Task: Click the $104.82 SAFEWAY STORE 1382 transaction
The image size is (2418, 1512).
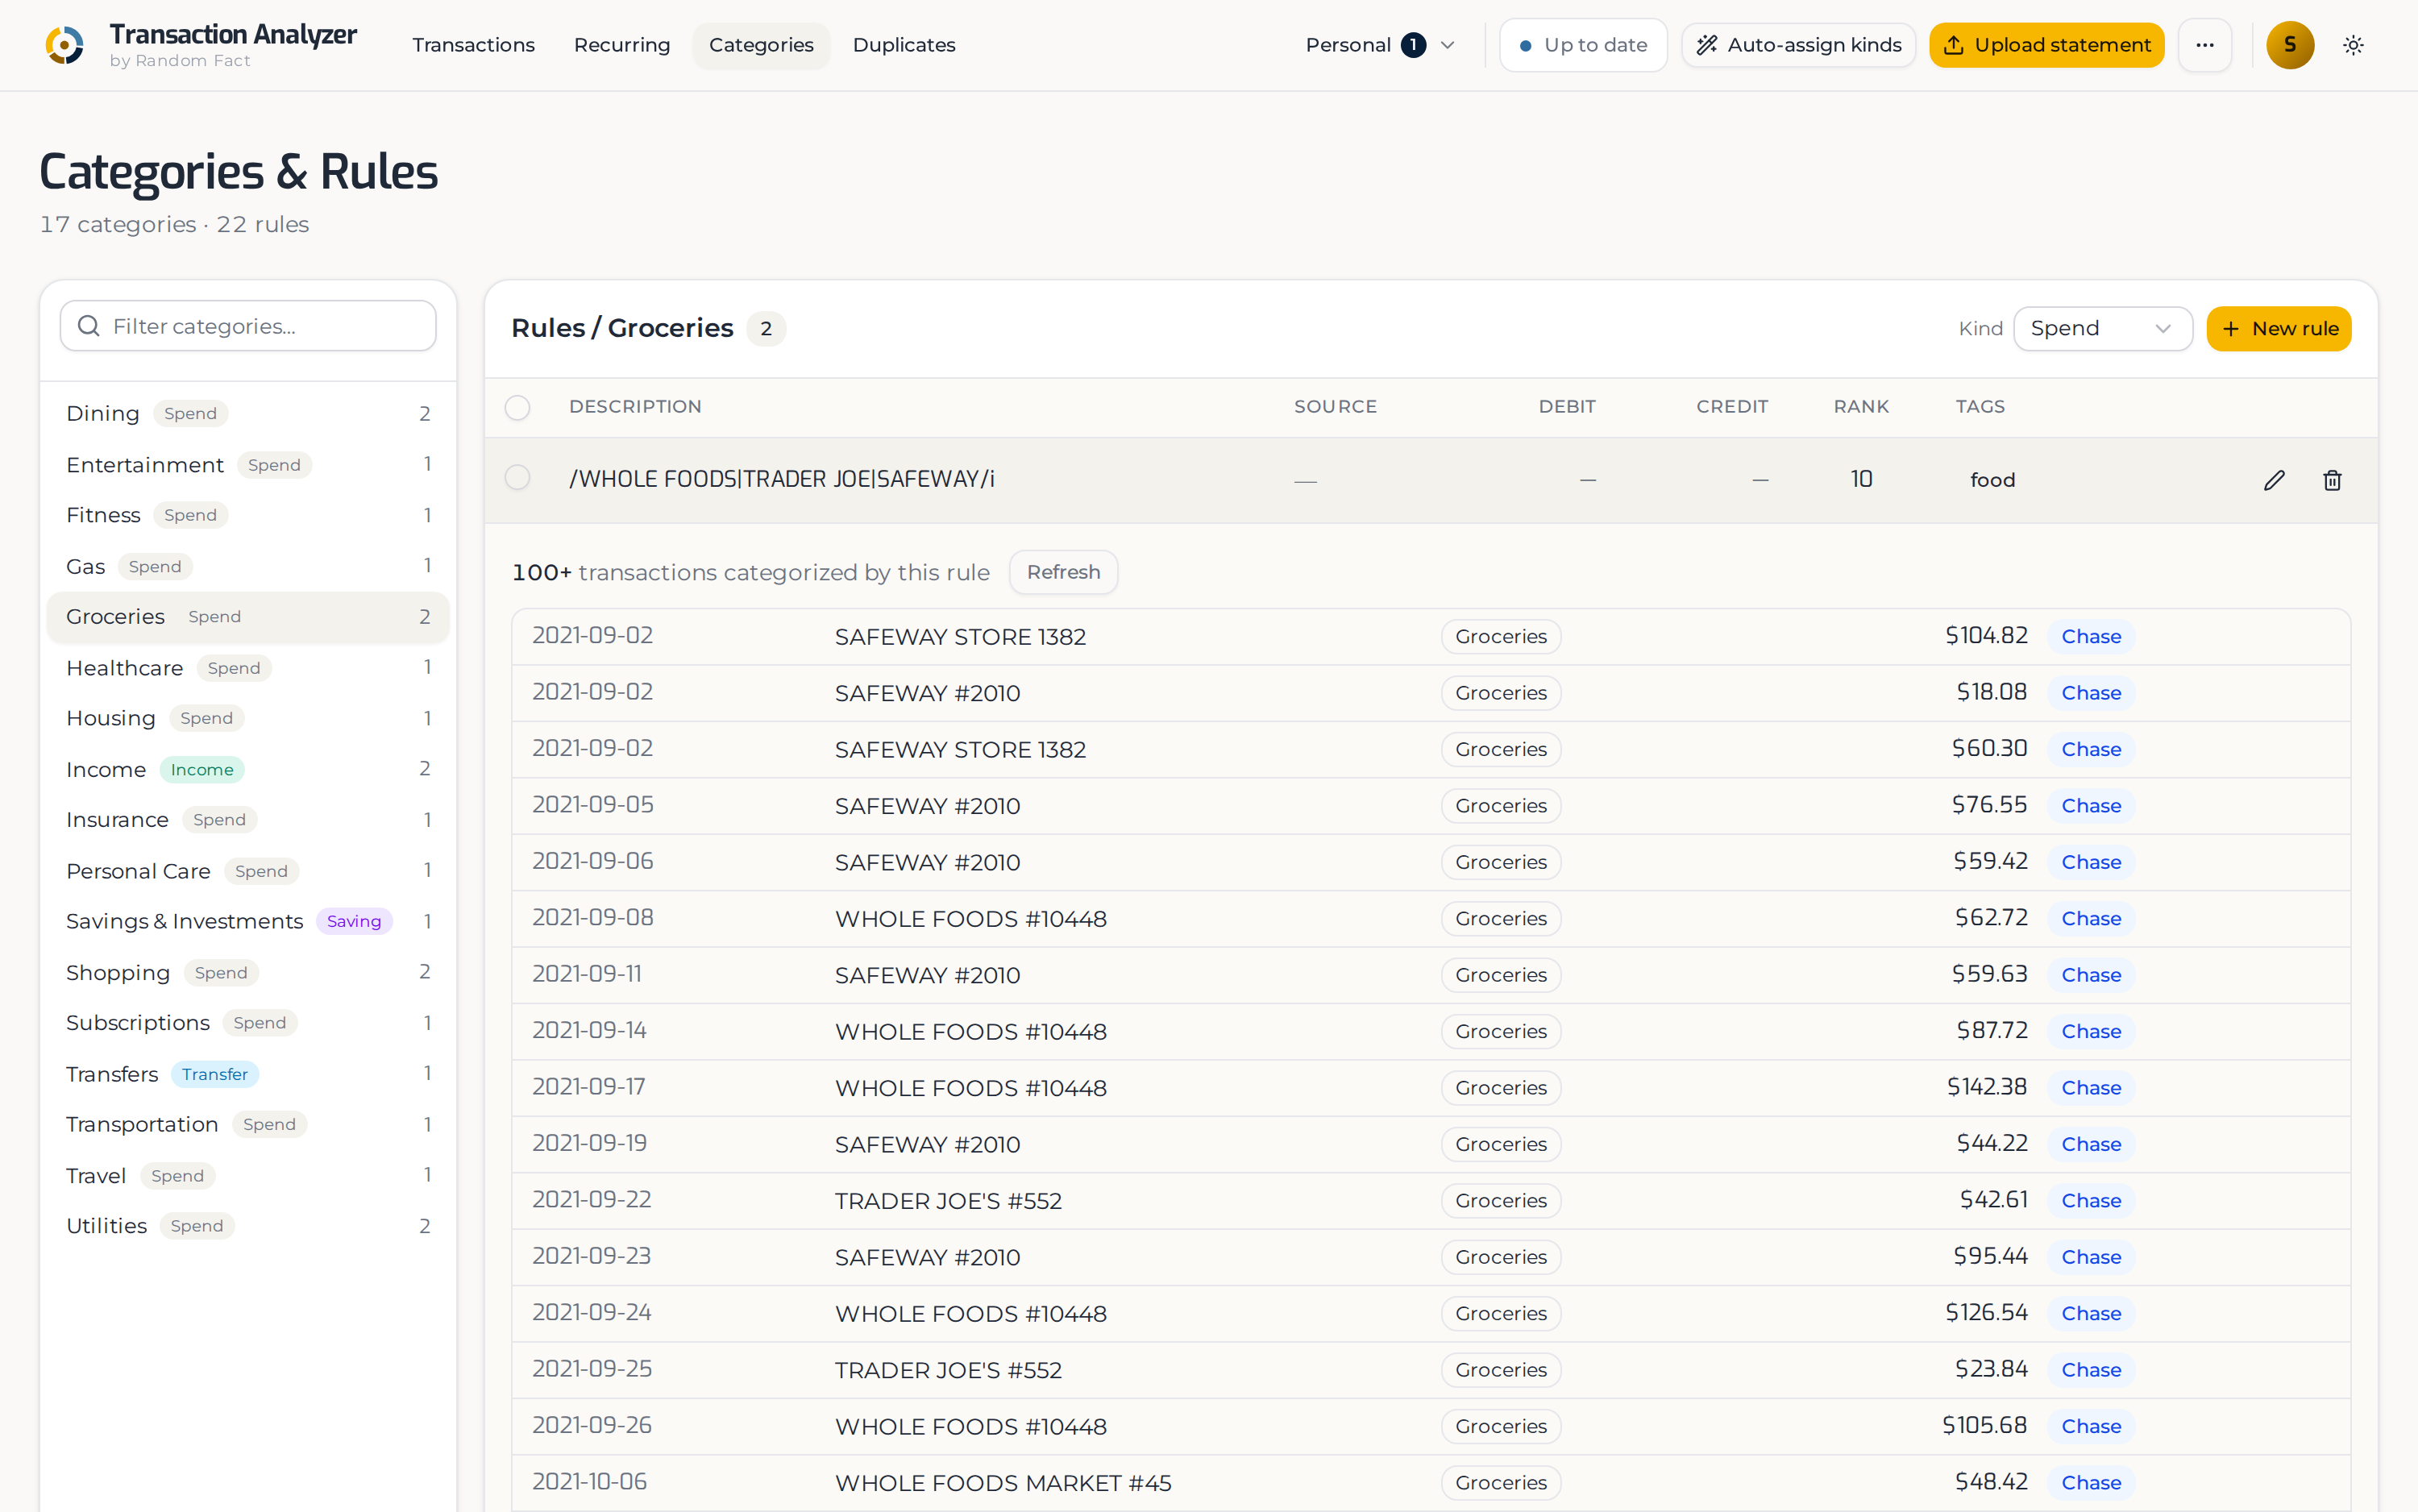Action: point(1430,636)
